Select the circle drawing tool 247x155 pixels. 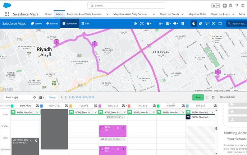(214, 24)
